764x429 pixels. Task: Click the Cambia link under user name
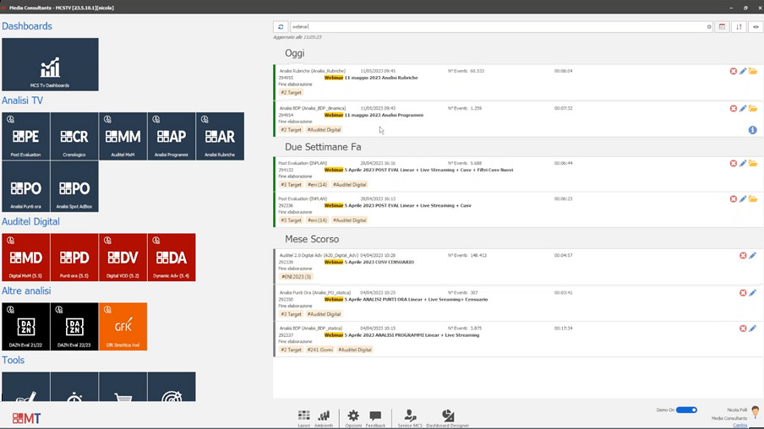739,425
